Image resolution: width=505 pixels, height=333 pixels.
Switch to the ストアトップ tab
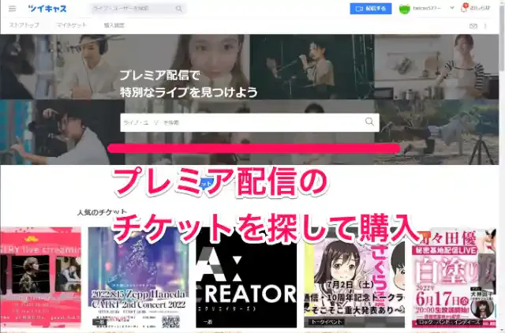coord(24,25)
